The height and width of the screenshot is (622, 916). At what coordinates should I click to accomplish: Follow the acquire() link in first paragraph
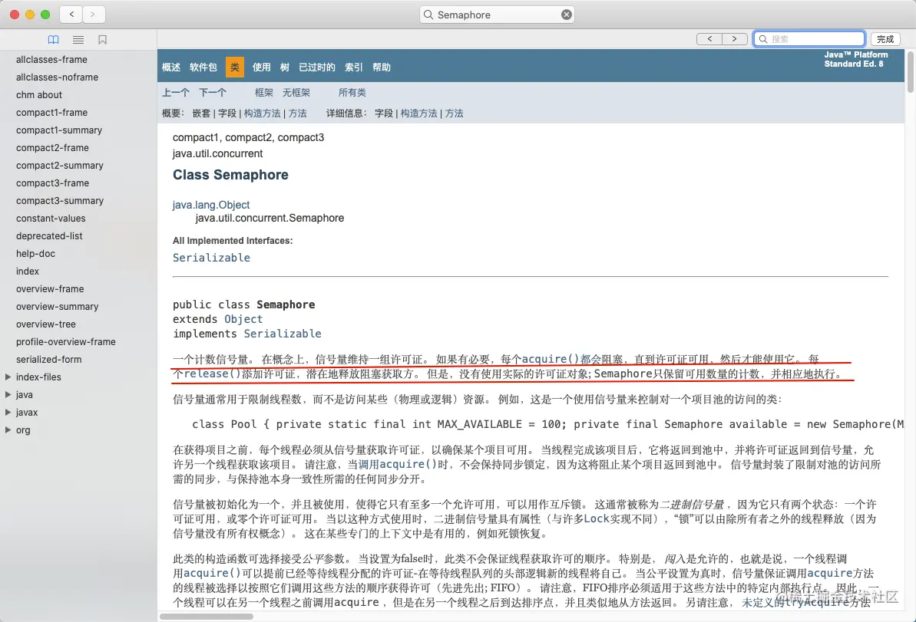(551, 359)
